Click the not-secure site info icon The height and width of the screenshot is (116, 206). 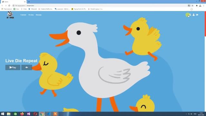(x=14, y=5)
